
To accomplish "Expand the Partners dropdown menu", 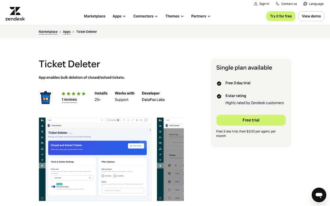I will point(201,16).
